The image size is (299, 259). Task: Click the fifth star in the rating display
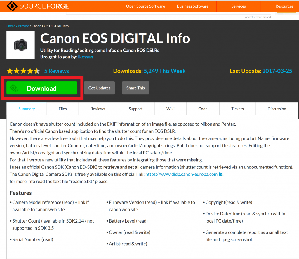tap(37, 71)
